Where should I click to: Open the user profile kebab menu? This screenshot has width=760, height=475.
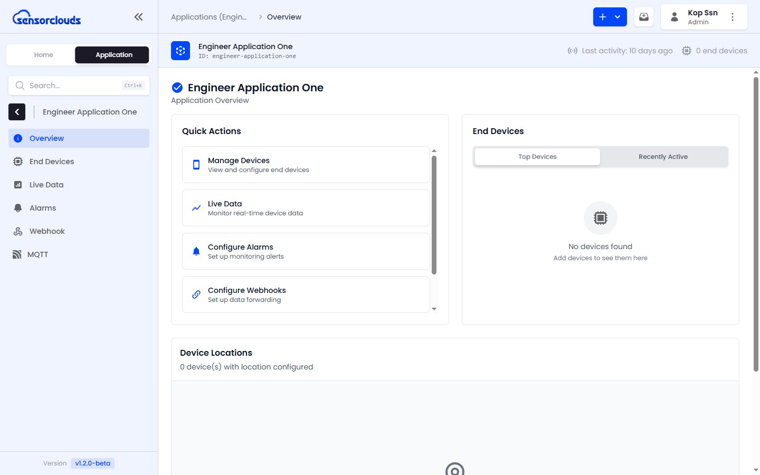click(x=733, y=16)
